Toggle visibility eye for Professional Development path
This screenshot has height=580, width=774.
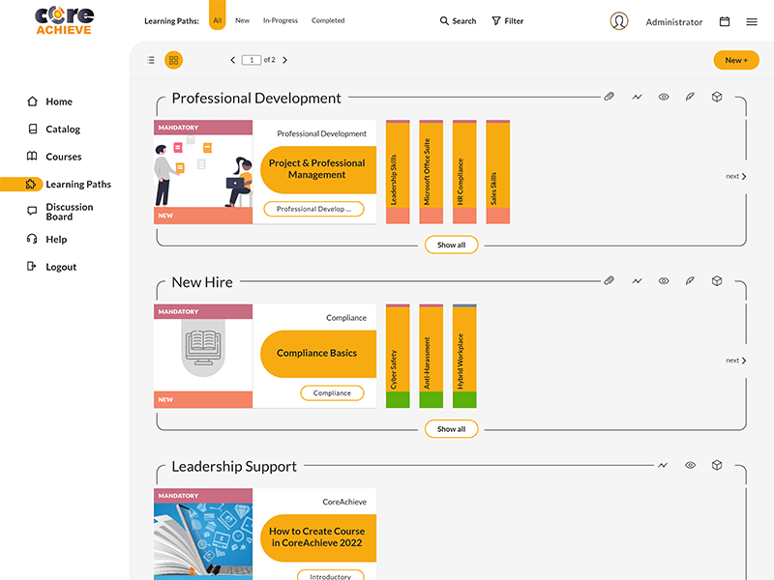click(664, 97)
